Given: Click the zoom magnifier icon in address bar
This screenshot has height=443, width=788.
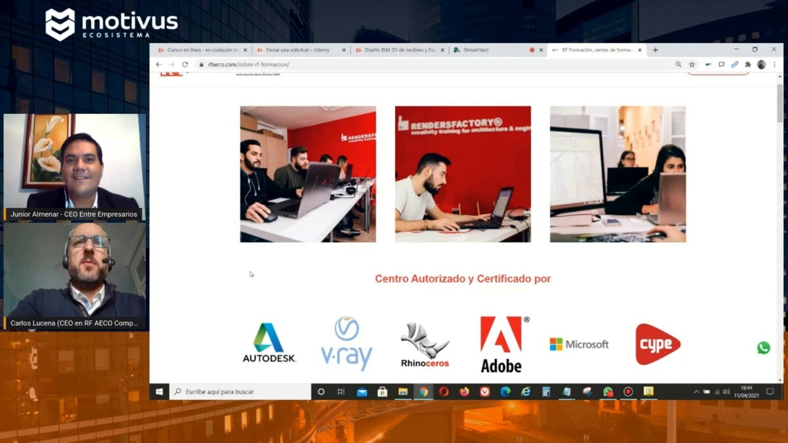Looking at the screenshot, I should click(678, 65).
